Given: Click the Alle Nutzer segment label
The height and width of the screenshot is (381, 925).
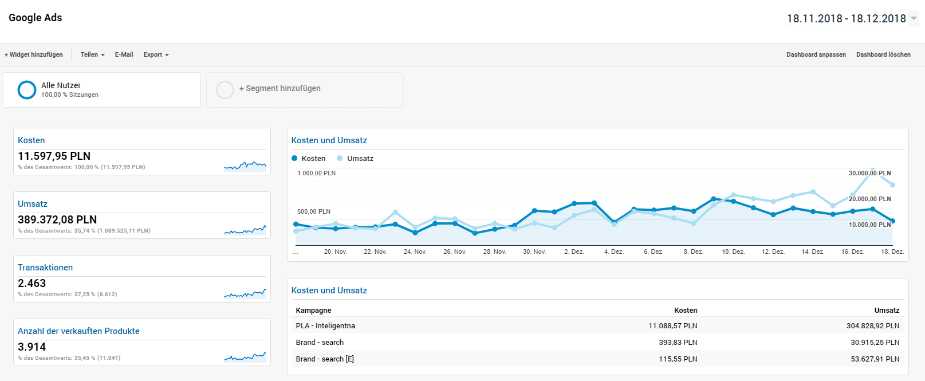Looking at the screenshot, I should 61,85.
